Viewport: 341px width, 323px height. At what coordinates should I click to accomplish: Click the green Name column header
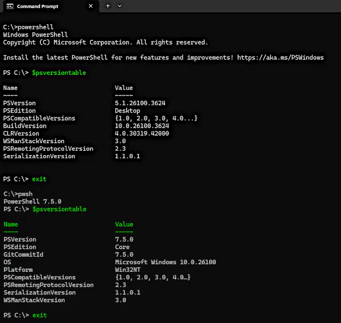point(11,224)
